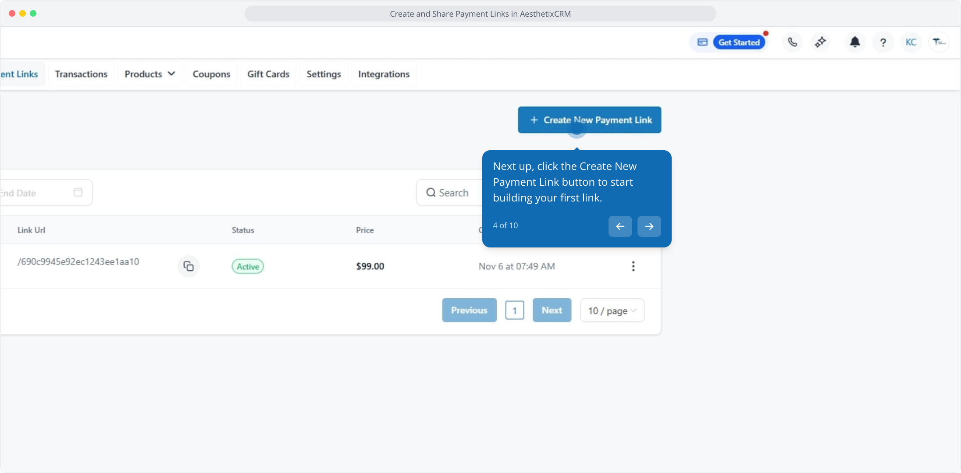
Task: Switch to the Transactions tab
Action: click(81, 74)
